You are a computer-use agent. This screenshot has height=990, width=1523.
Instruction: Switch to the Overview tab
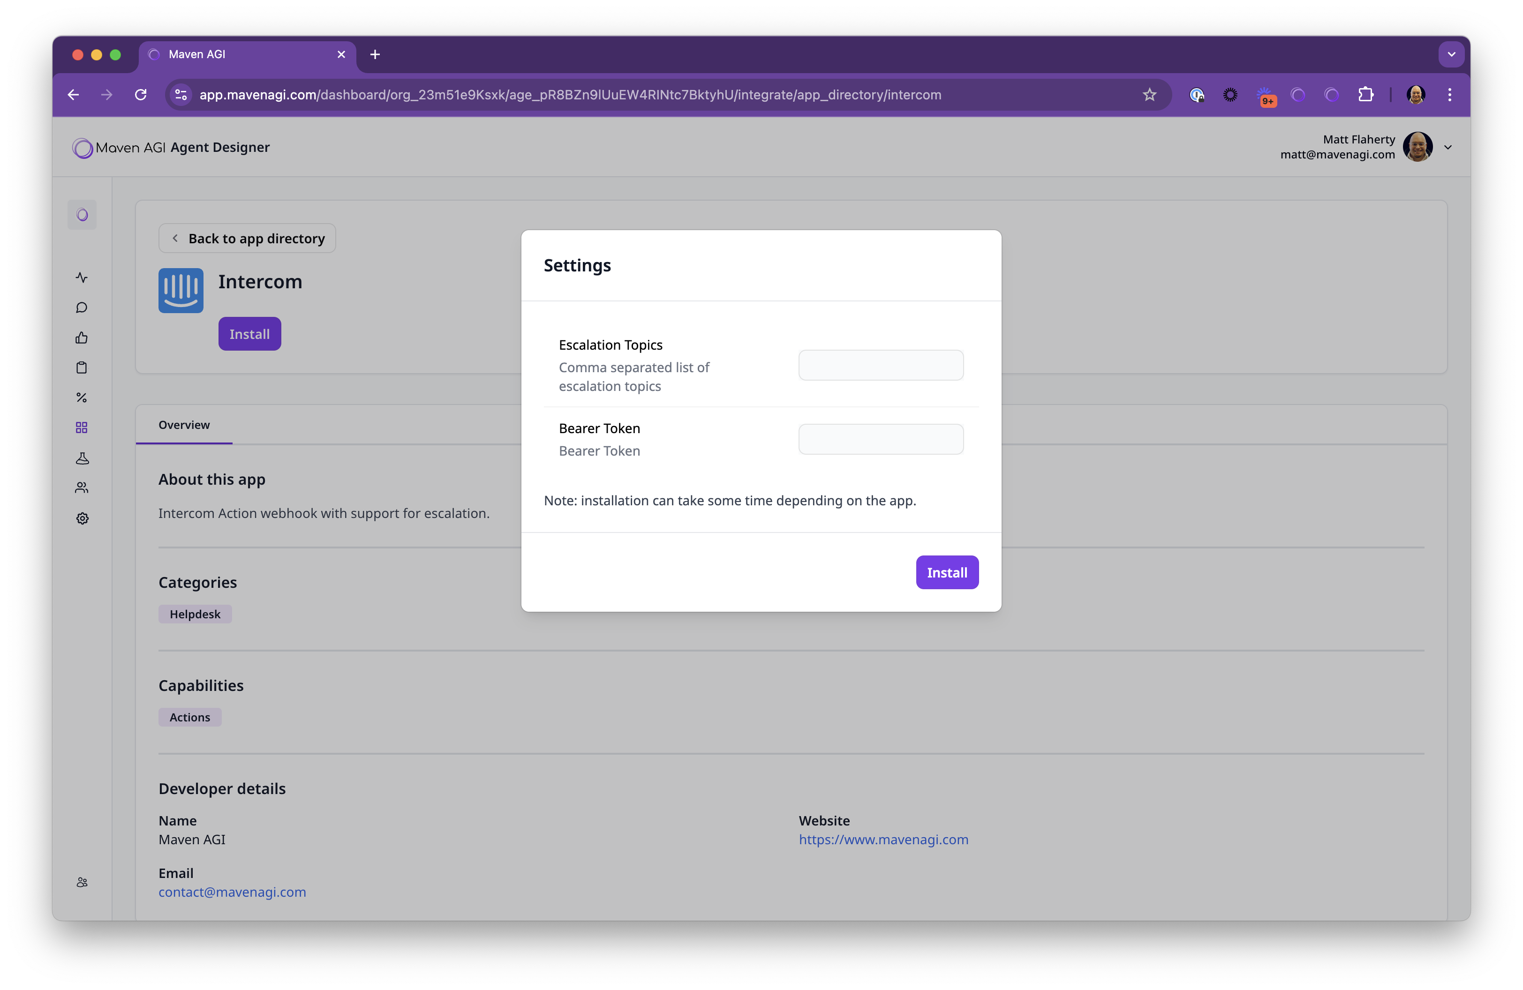tap(184, 424)
